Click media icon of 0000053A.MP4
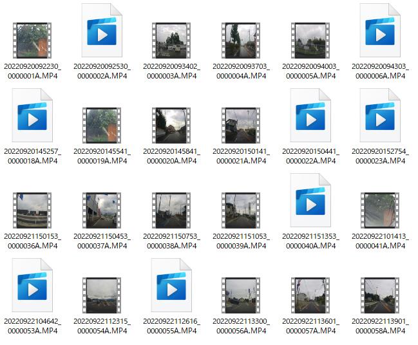 (x=32, y=285)
